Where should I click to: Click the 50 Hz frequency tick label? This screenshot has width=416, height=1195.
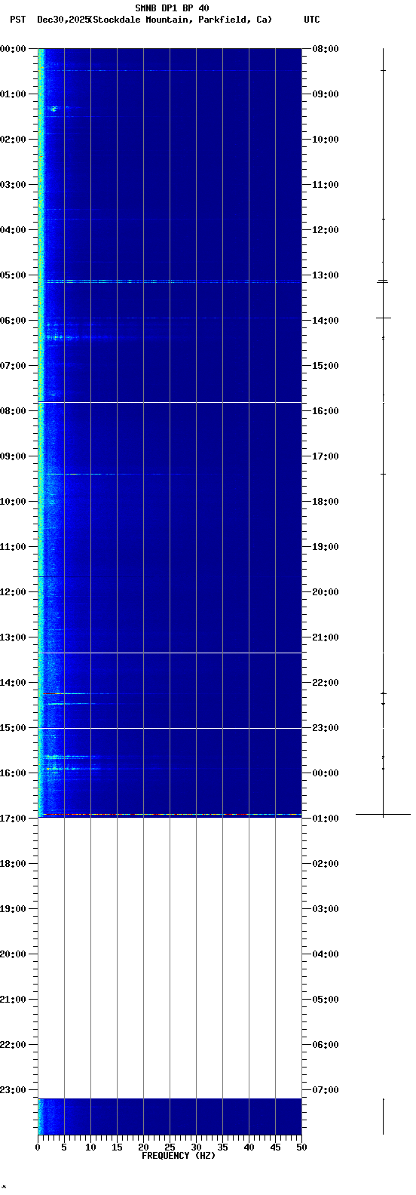pyautogui.click(x=301, y=1147)
